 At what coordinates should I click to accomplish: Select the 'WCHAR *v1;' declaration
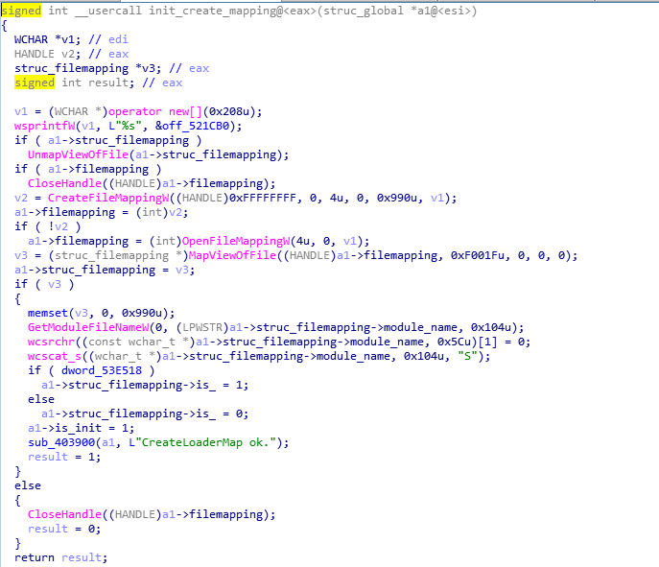coord(48,39)
